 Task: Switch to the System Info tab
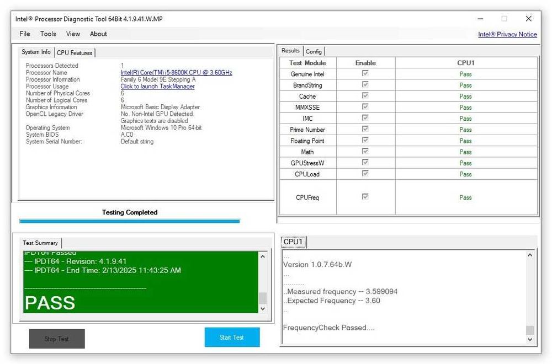pos(36,52)
